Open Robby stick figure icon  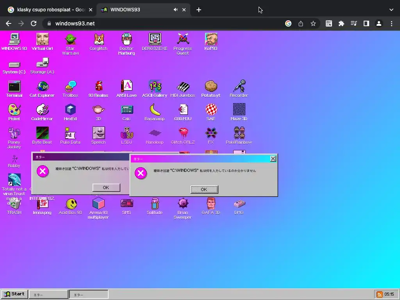click(x=14, y=161)
